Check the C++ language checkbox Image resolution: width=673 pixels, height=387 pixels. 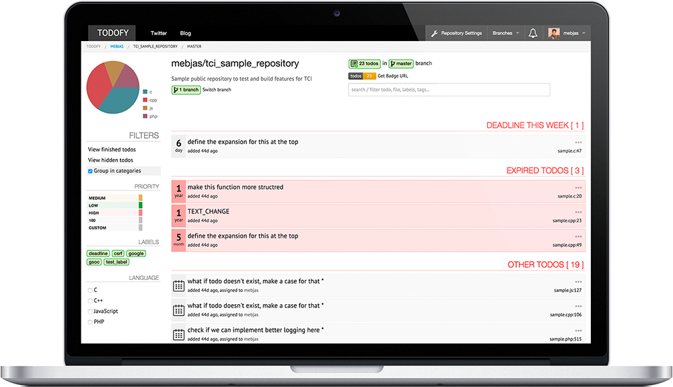[90, 302]
